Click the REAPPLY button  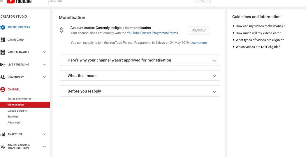[199, 31]
